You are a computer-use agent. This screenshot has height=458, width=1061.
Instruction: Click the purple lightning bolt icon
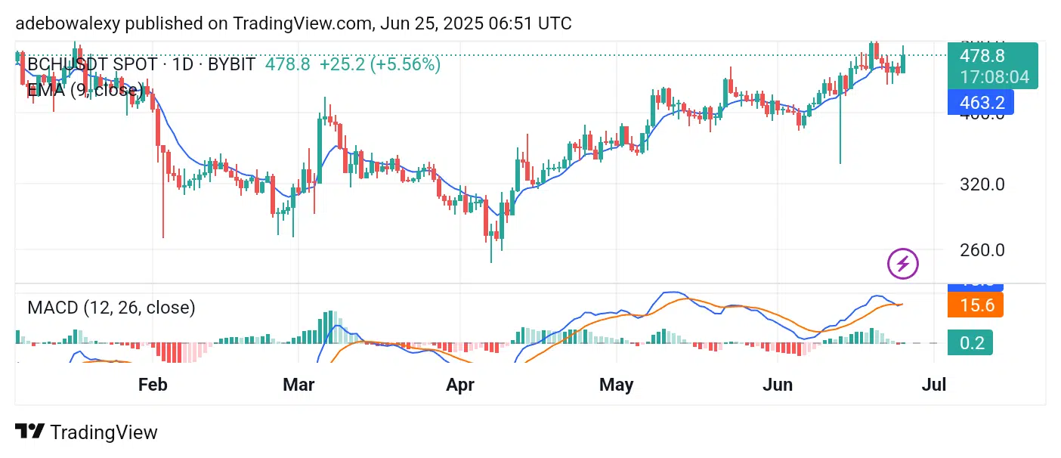[x=902, y=264]
